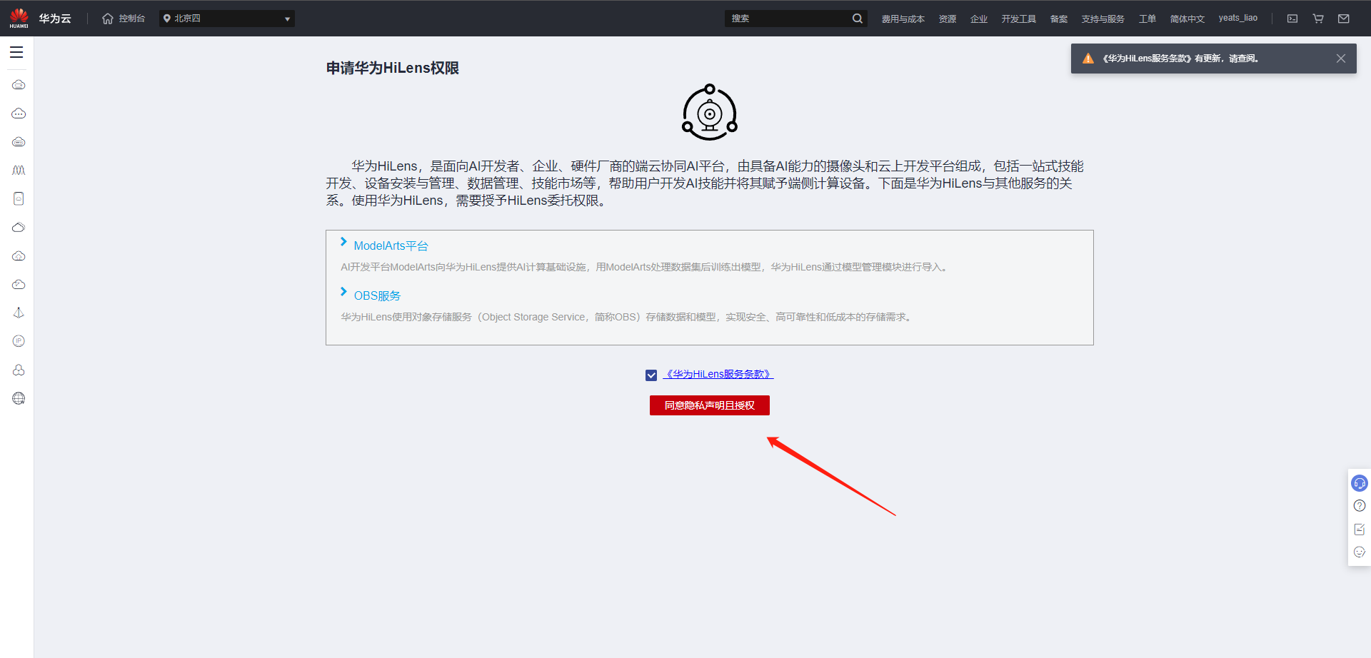1371x658 pixels.
Task: Open the smiley satisfaction survey icon
Action: [1360, 552]
